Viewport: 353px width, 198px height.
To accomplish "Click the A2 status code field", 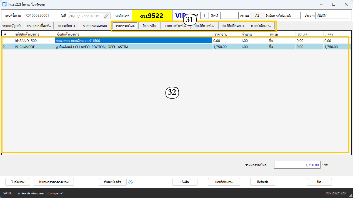I will tap(257, 16).
